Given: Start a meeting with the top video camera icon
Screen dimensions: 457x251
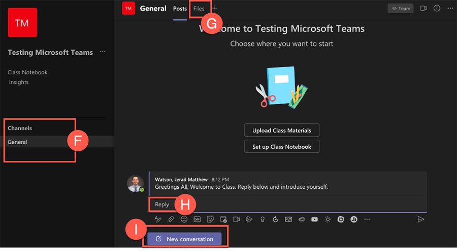Looking at the screenshot, I should (423, 9).
